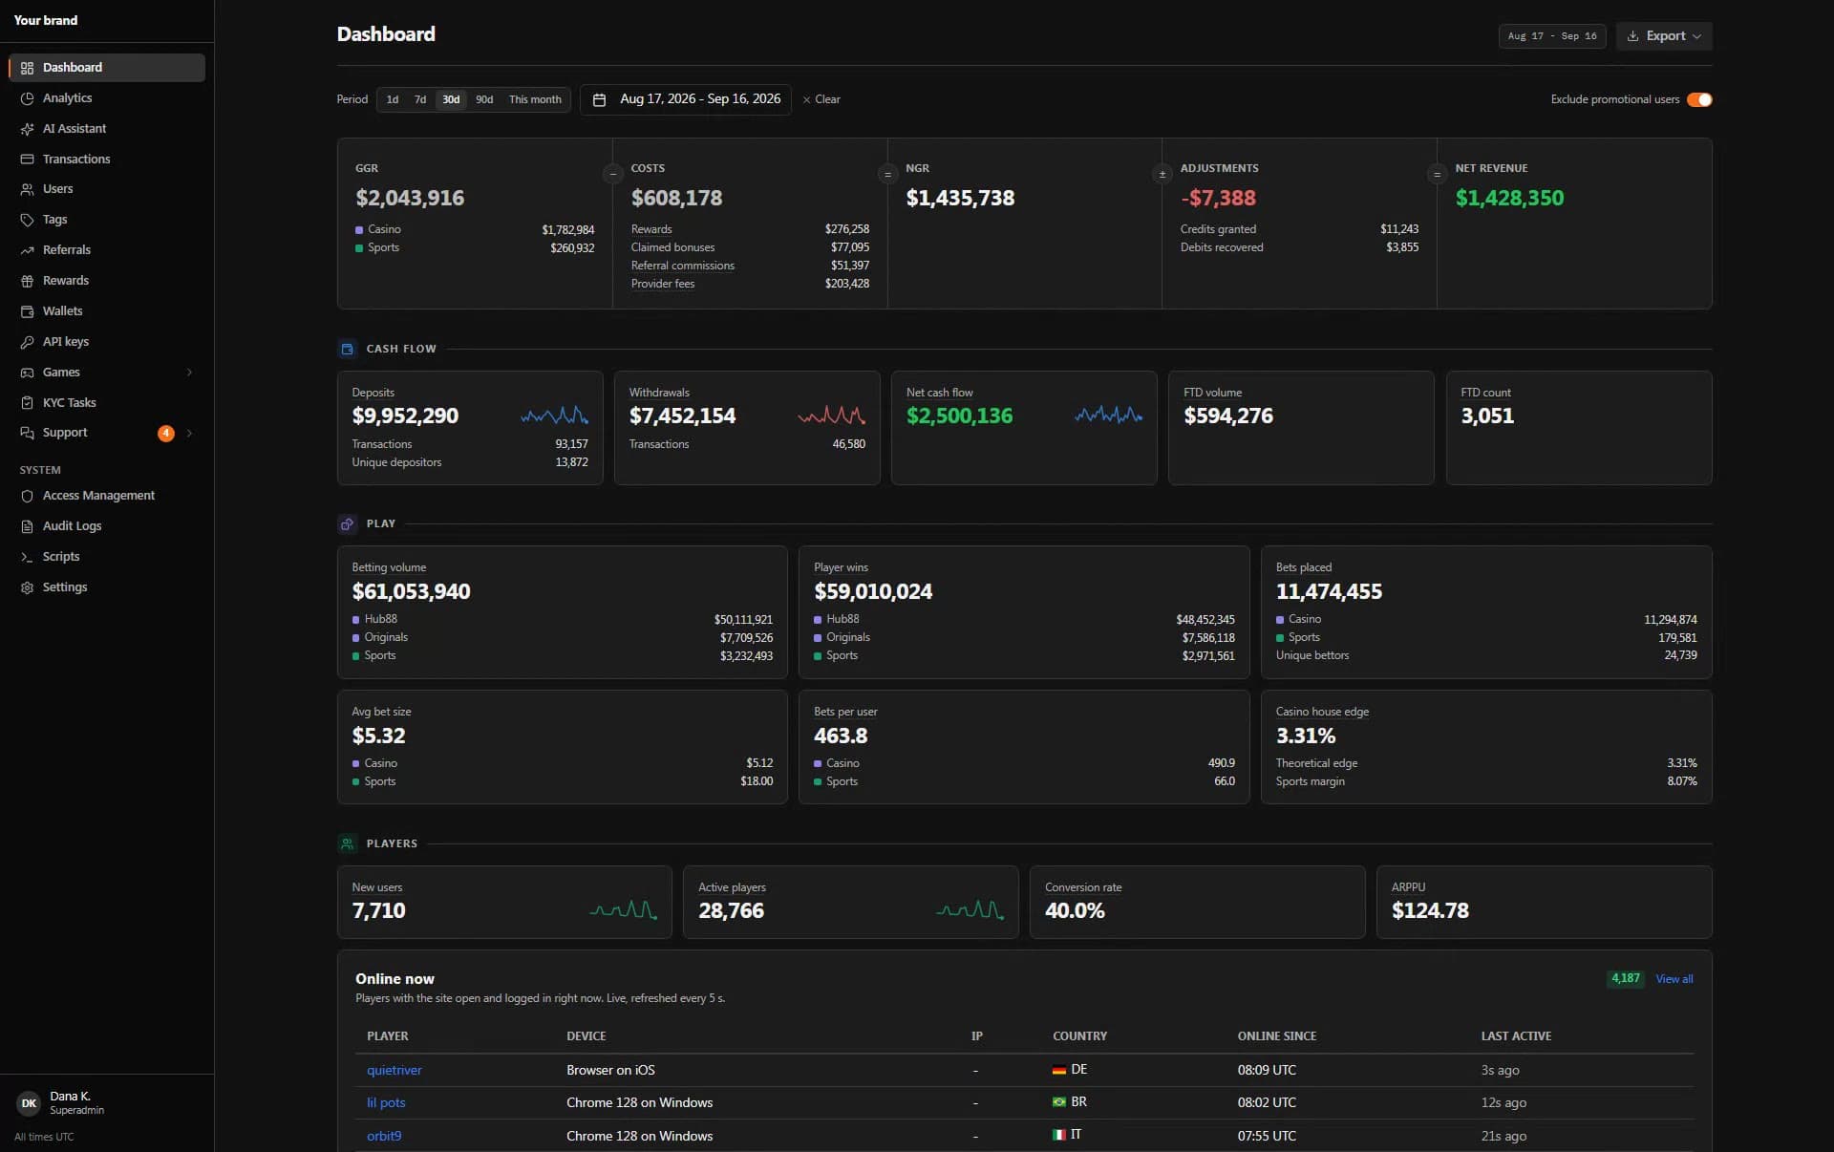Click the API keys key icon
This screenshot has width=1834, height=1152.
[x=27, y=342]
